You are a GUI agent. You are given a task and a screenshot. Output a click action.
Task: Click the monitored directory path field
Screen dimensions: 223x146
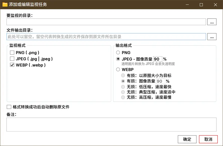pos(106,22)
